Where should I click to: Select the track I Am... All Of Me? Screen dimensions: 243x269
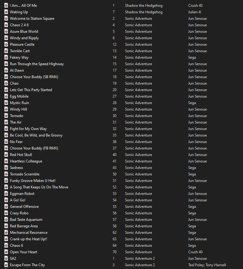[23, 6]
